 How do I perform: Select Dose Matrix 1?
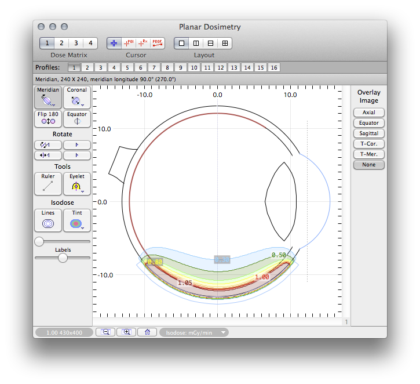(47, 43)
